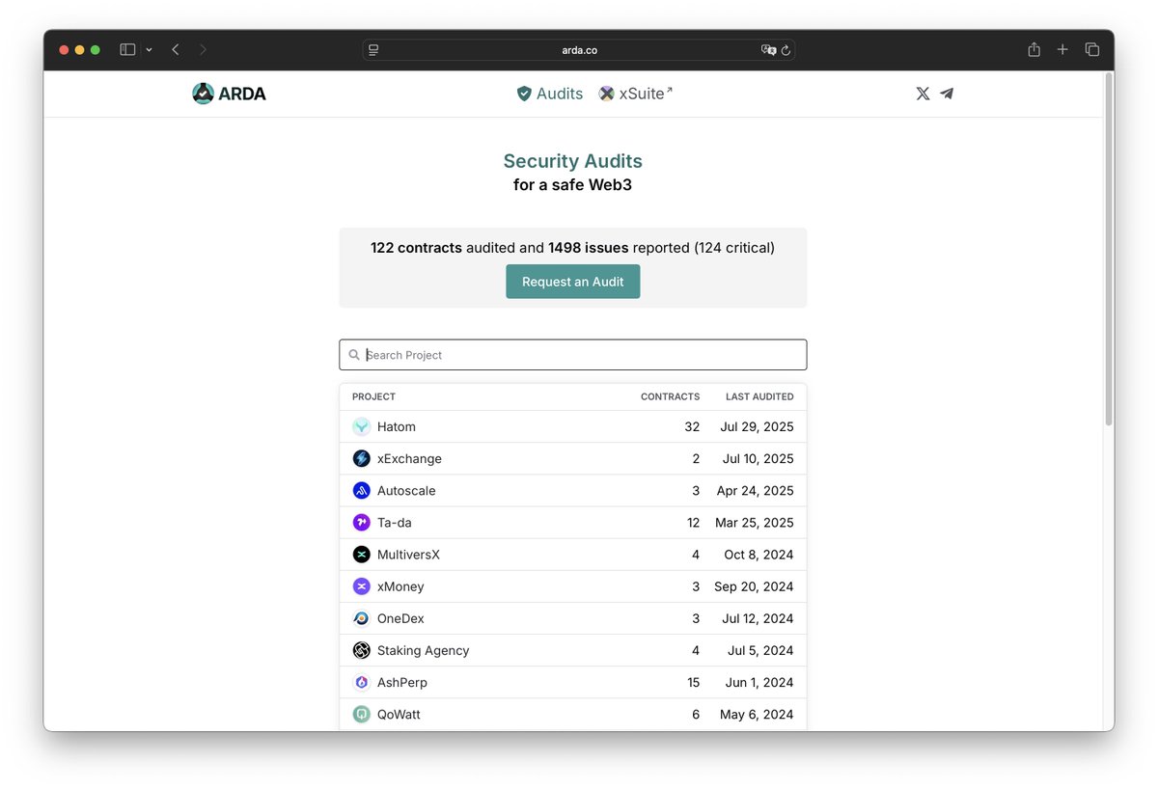Click the search magnifier icon
Screen dimensions: 1158x789
click(x=354, y=355)
